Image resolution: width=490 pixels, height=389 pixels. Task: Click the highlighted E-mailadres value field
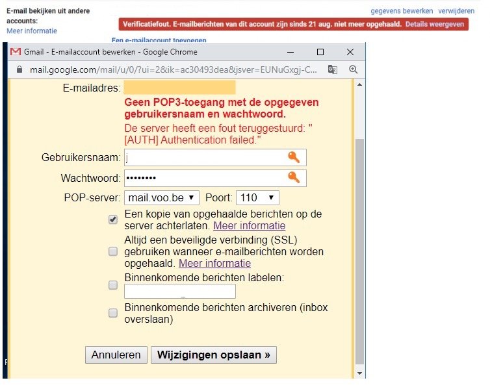[x=179, y=87]
